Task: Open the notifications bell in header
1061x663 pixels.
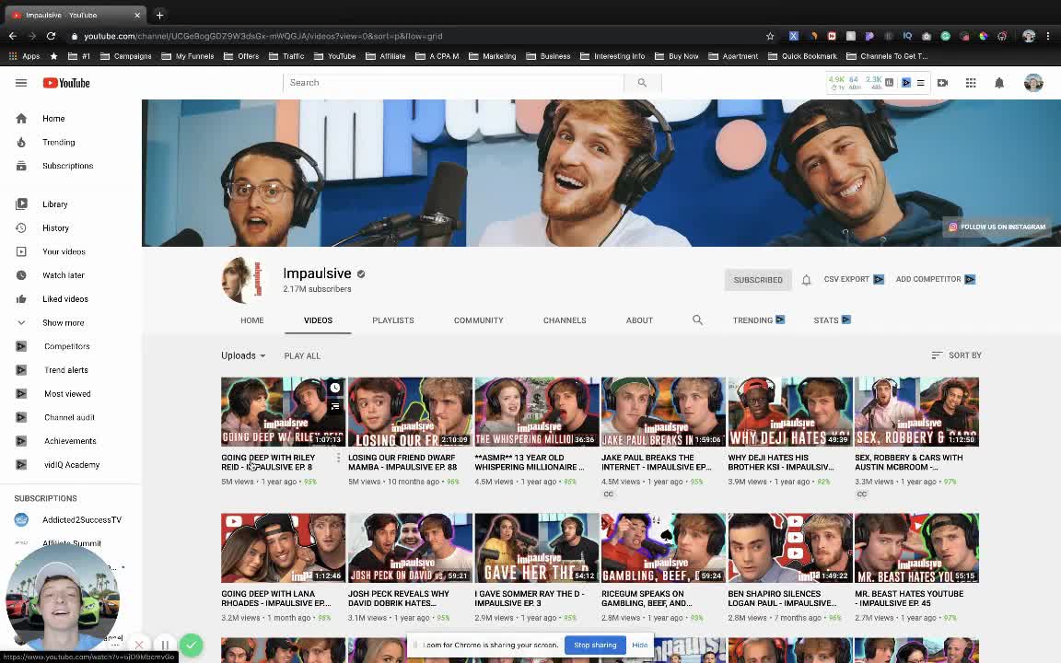Action: click(x=999, y=83)
